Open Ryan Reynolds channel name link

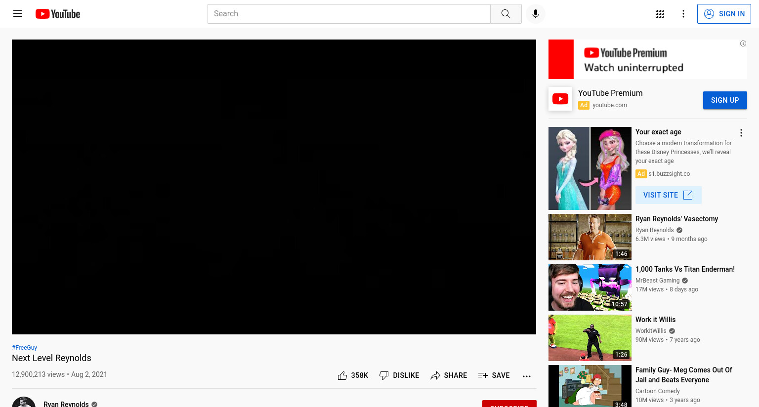tap(66, 404)
